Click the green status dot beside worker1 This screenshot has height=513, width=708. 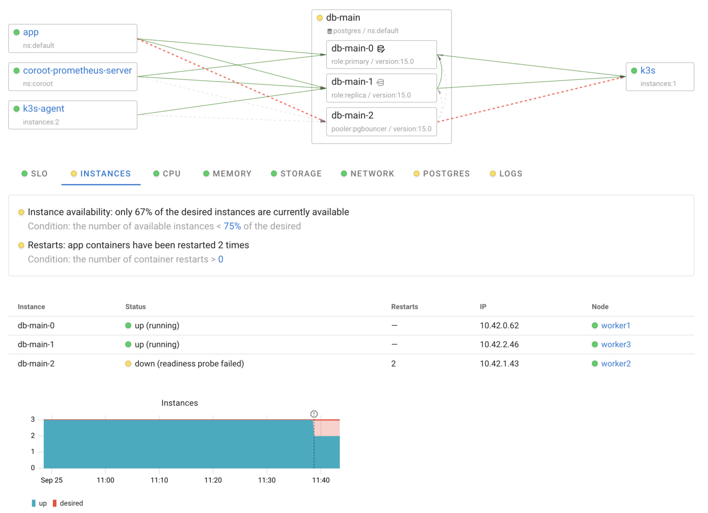(x=595, y=325)
